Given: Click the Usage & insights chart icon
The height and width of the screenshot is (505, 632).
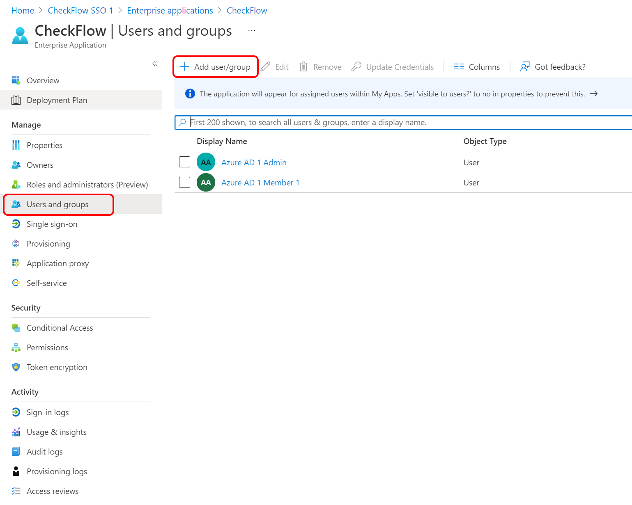Looking at the screenshot, I should coord(16,432).
